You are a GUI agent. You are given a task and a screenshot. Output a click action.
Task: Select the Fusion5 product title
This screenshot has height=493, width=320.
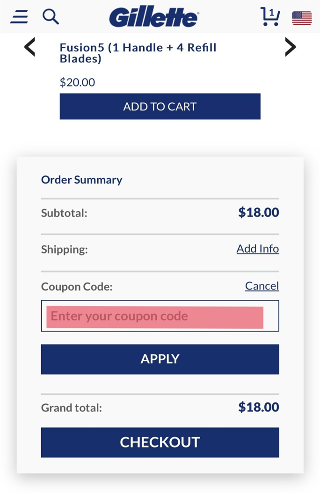point(138,53)
